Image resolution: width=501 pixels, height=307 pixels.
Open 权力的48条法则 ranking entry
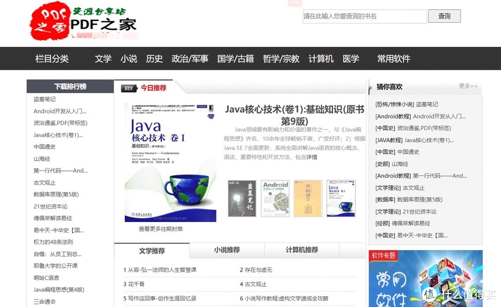53,242
